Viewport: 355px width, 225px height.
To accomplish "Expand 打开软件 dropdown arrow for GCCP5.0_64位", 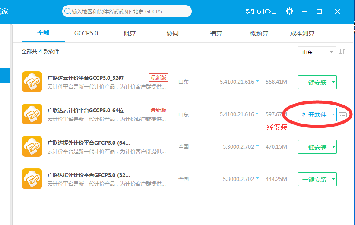I will coord(333,114).
